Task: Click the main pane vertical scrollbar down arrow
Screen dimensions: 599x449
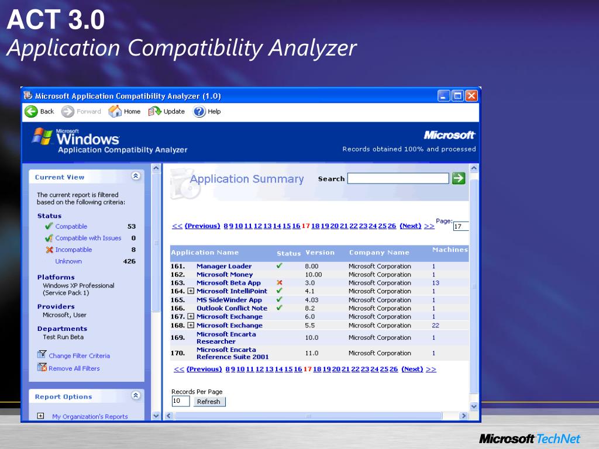Action: (x=474, y=407)
